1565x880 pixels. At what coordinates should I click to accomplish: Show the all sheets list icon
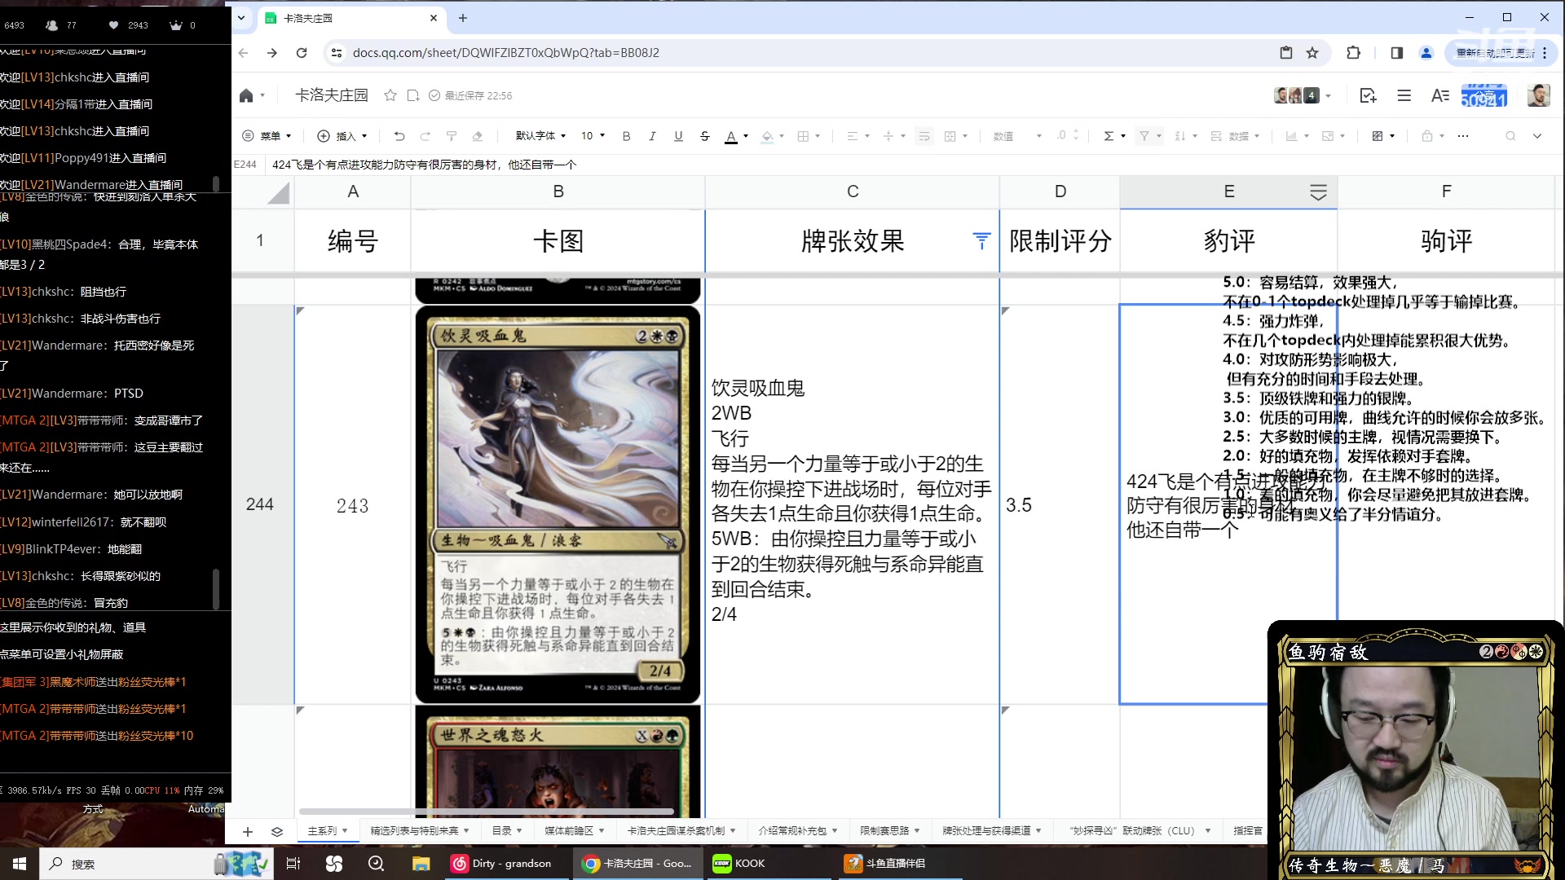(277, 832)
